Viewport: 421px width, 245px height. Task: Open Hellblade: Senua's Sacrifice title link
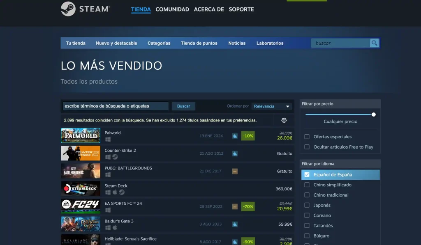point(130,239)
